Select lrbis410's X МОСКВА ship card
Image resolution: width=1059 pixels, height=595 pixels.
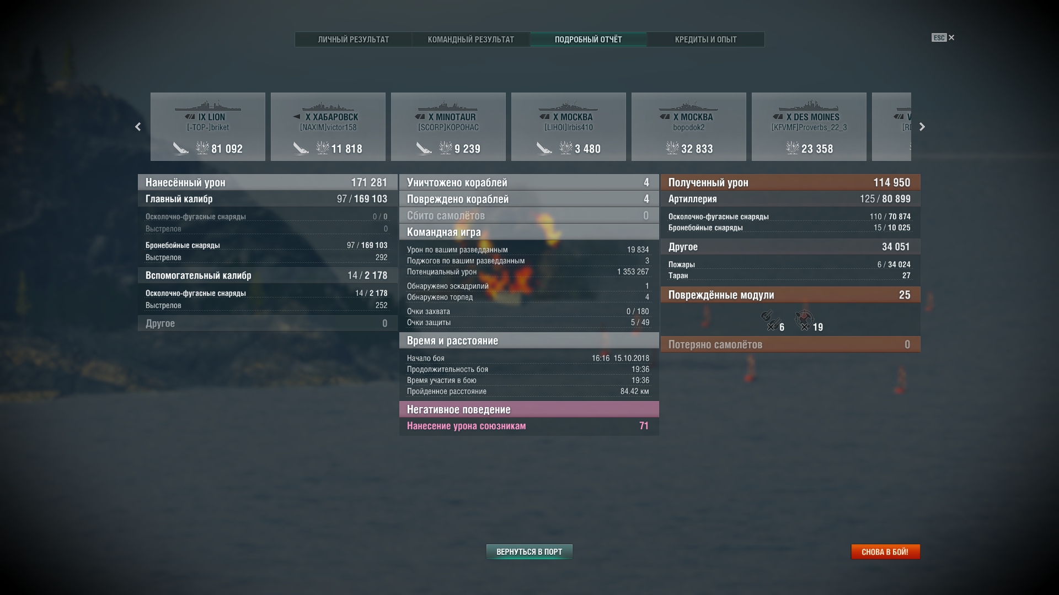coord(569,127)
